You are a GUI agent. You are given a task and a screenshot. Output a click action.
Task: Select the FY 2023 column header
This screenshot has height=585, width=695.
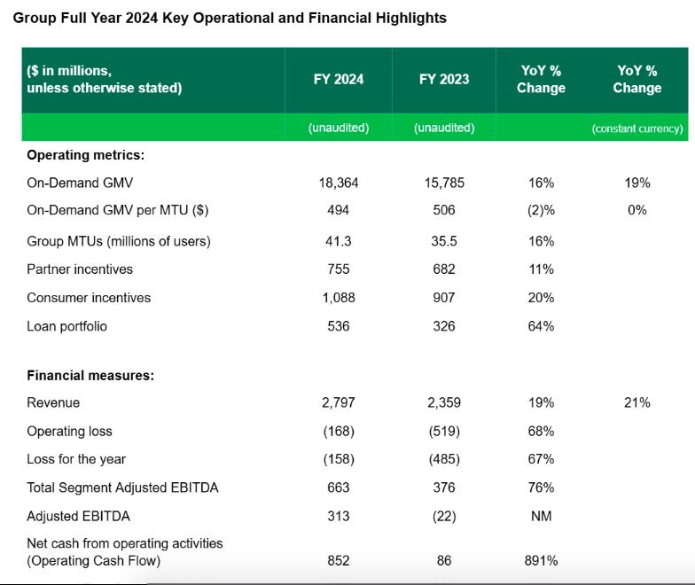click(444, 79)
